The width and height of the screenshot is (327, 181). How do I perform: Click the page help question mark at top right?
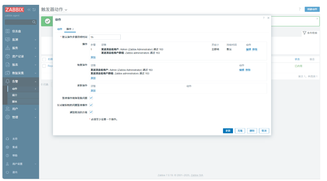pos(300,9)
